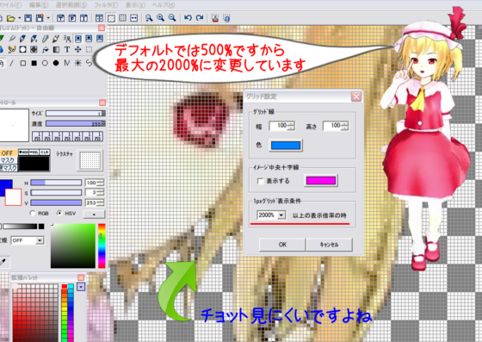Select the RGB radio button

[33, 213]
